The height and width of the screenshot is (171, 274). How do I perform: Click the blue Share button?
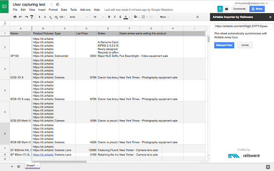(257, 9)
